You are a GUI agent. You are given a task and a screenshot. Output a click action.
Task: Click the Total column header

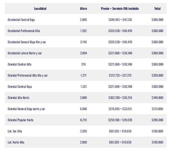157,9
